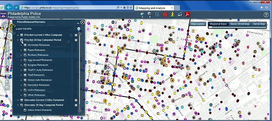Collapse the Warrants 28 Day Compstat Period group

pos(18,105)
